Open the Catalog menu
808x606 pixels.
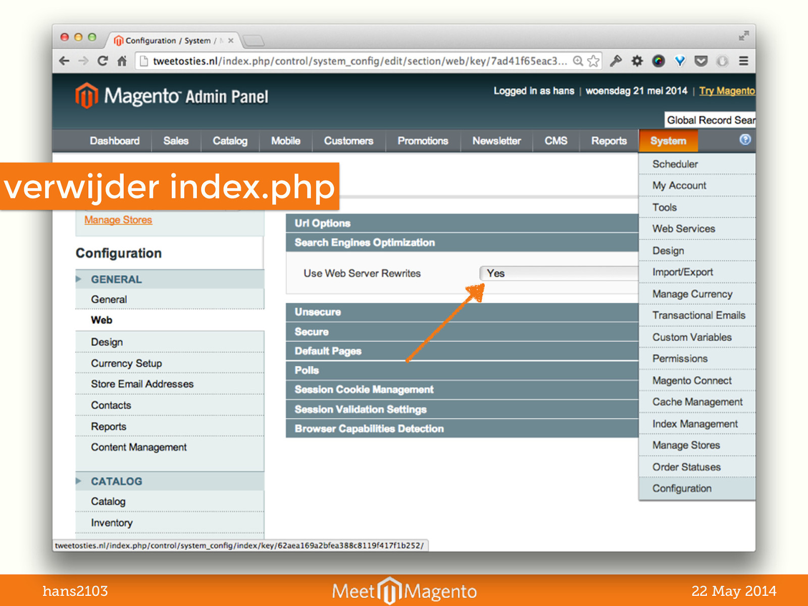point(230,141)
